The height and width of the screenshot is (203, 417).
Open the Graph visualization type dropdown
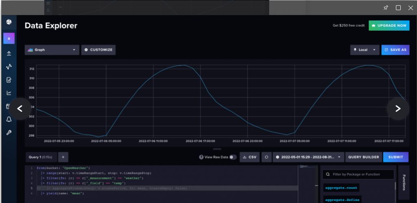point(52,50)
